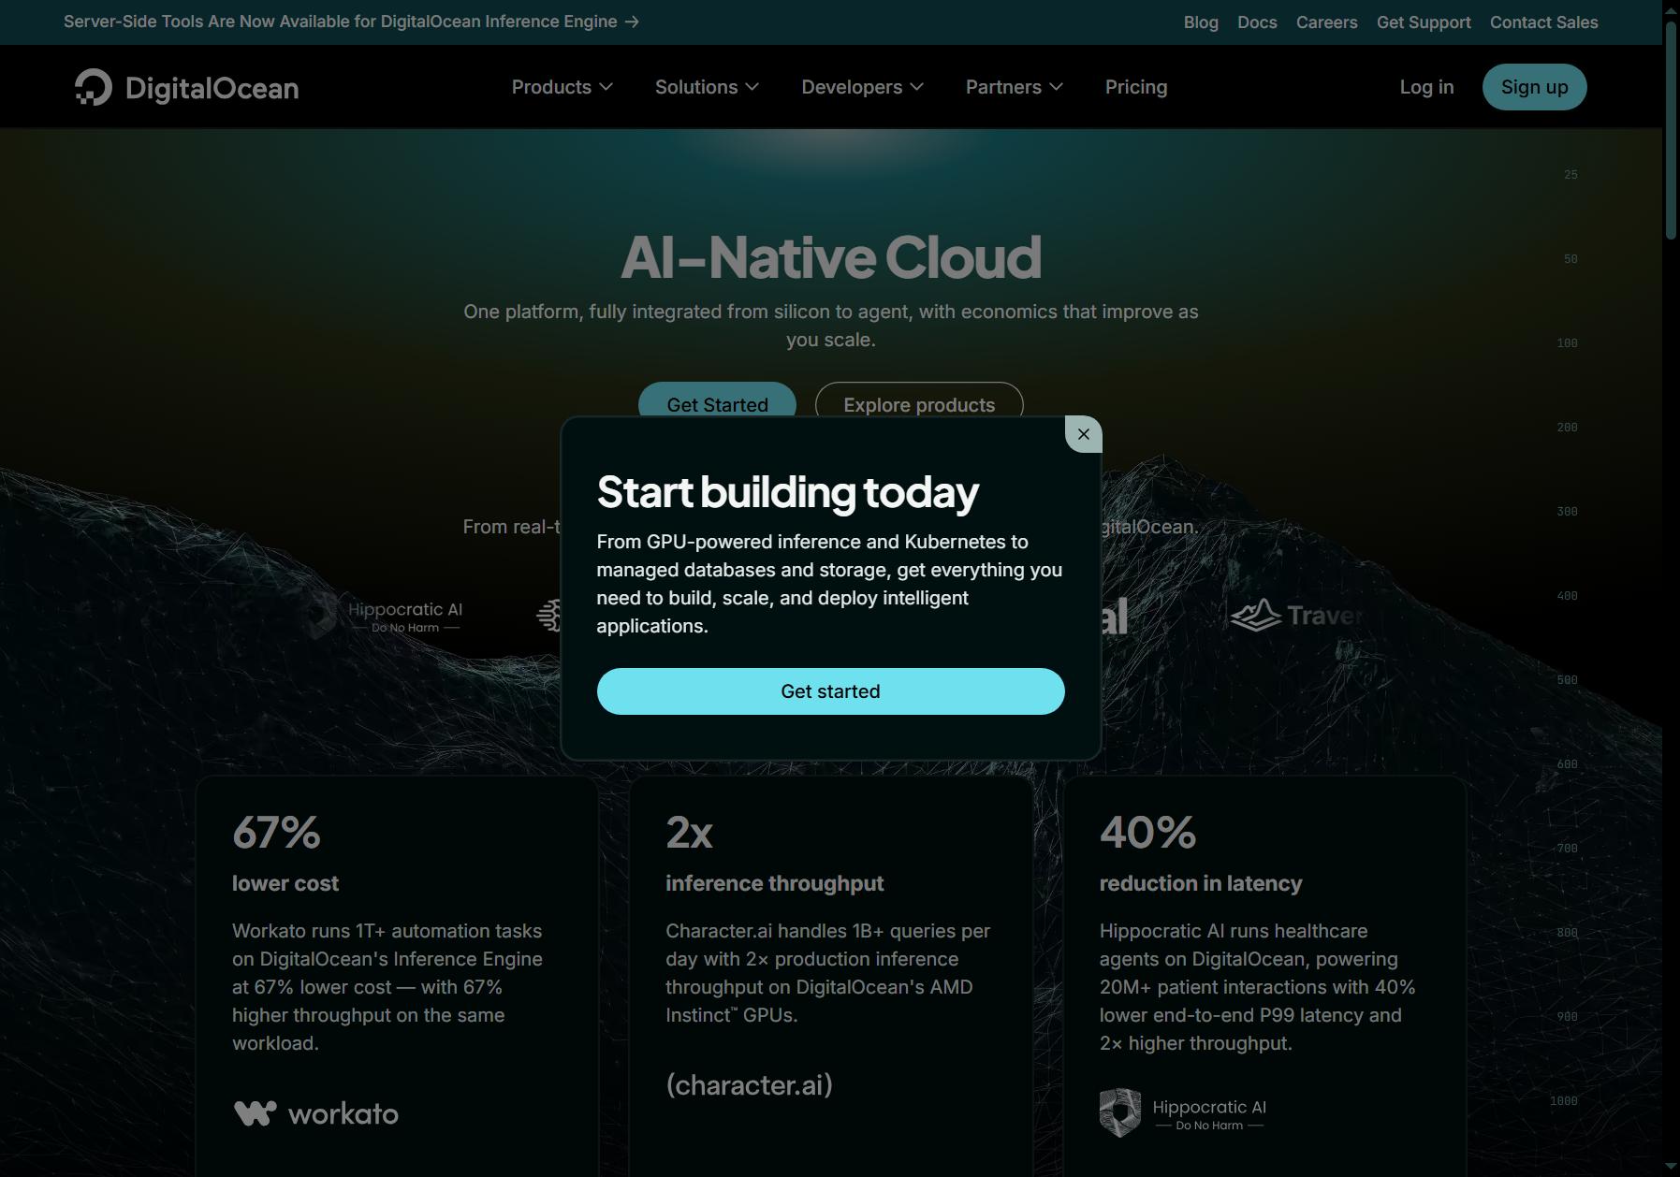This screenshot has width=1680, height=1177.
Task: Click the Traversal logo in customer row
Action: 1296,616
